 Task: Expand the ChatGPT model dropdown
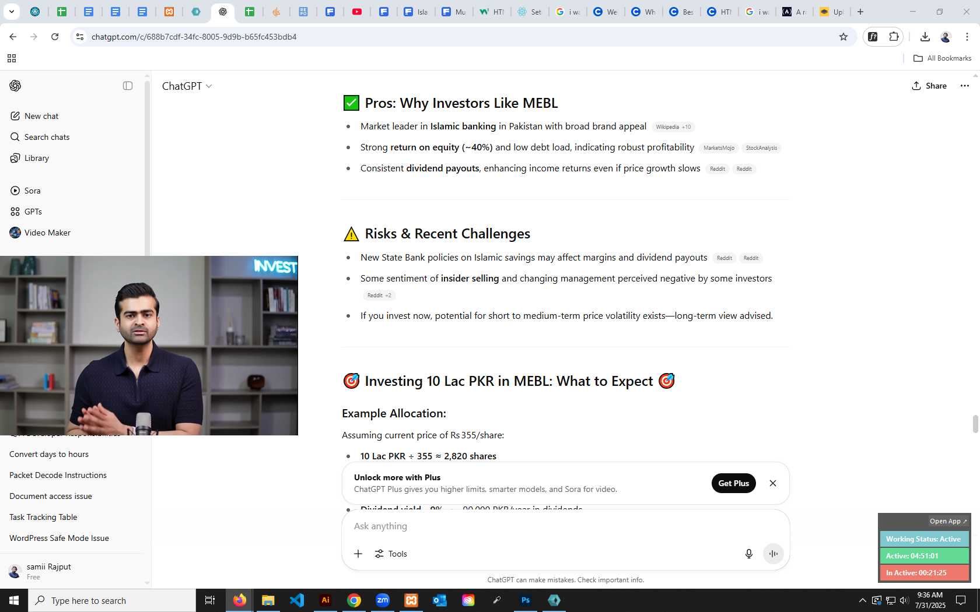(187, 86)
